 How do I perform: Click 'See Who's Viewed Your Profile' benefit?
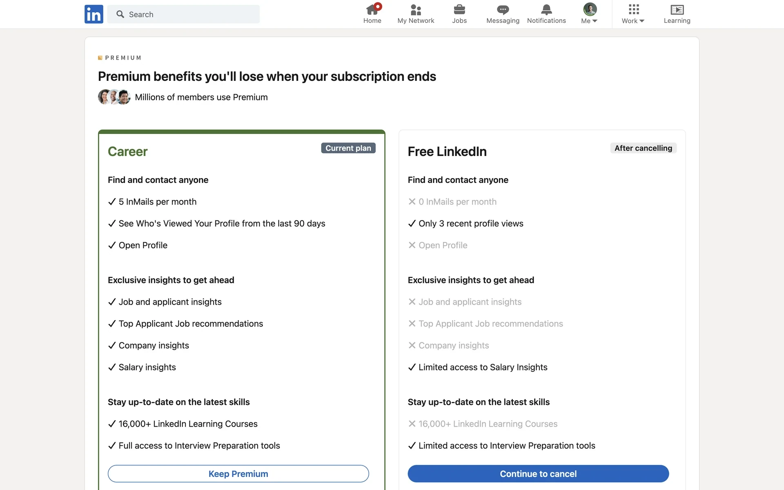(222, 223)
